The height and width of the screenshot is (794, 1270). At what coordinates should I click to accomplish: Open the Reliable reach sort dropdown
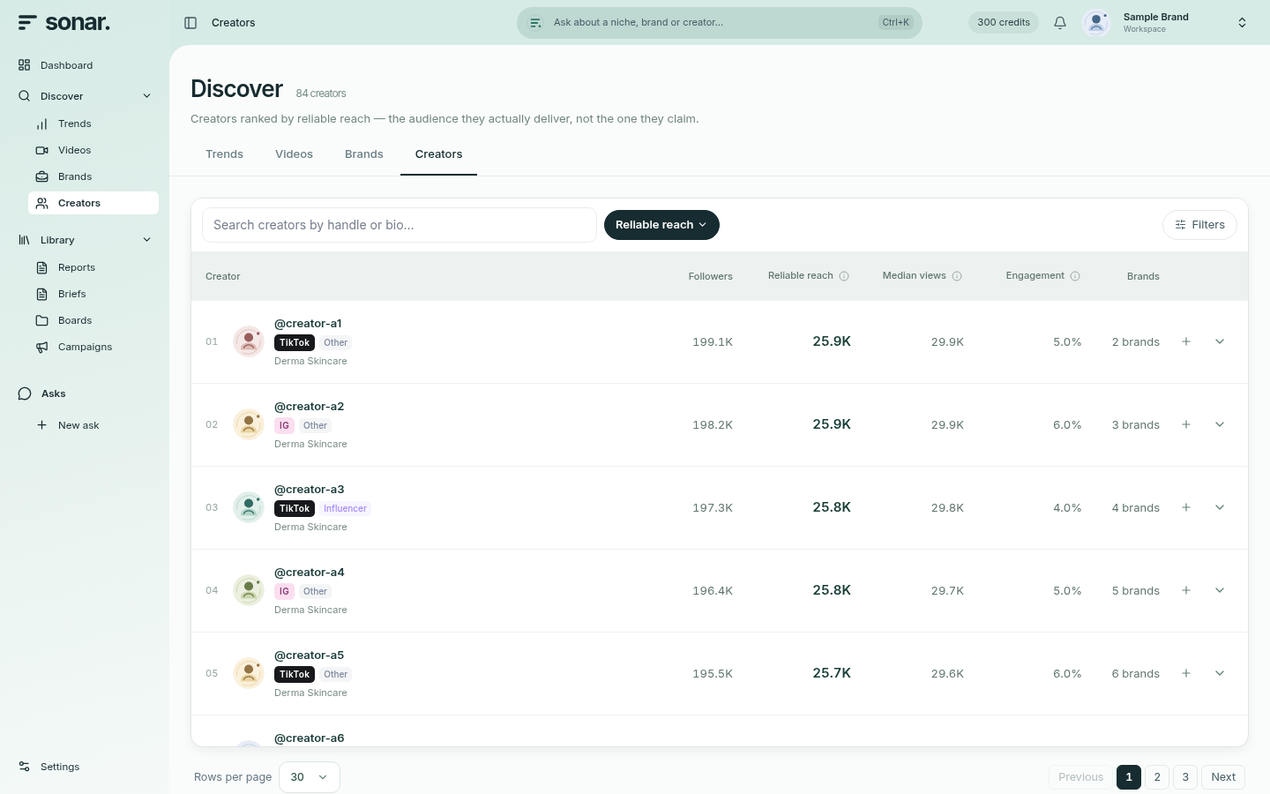661,225
